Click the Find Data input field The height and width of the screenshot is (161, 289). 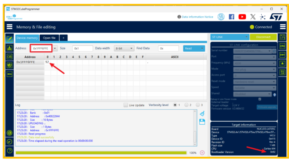coord(168,48)
